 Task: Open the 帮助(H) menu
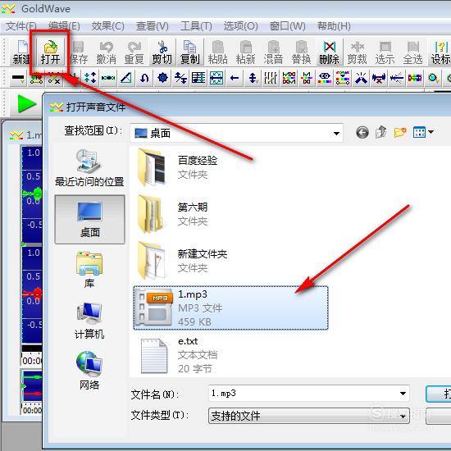pos(334,26)
